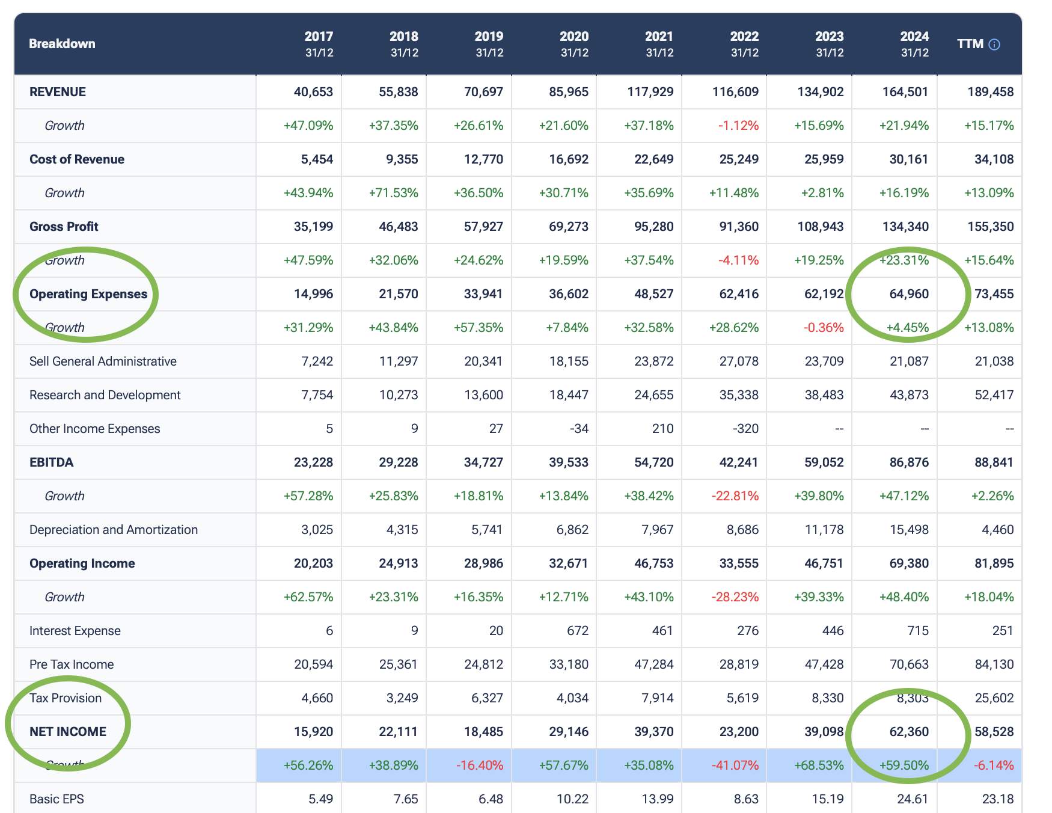Click 2024 Net Income value 62,360
This screenshot has width=1052, height=813.
pyautogui.click(x=909, y=732)
